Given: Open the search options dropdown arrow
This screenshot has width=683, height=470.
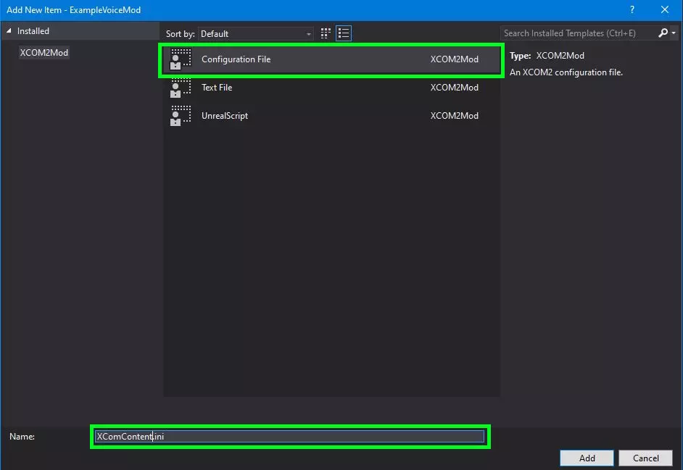Looking at the screenshot, I should pos(674,33).
